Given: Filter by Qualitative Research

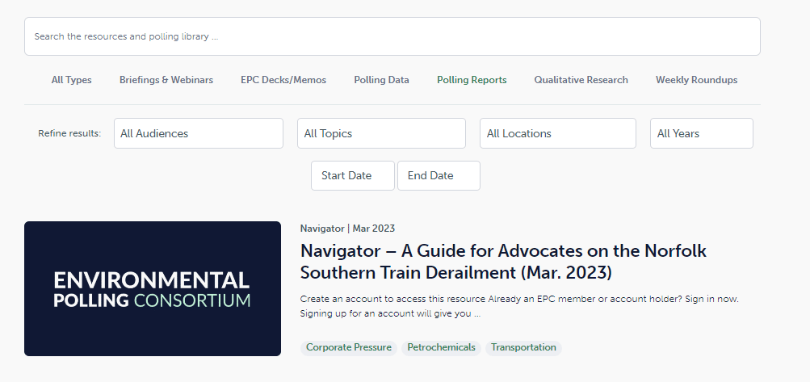Looking at the screenshot, I should coord(581,80).
